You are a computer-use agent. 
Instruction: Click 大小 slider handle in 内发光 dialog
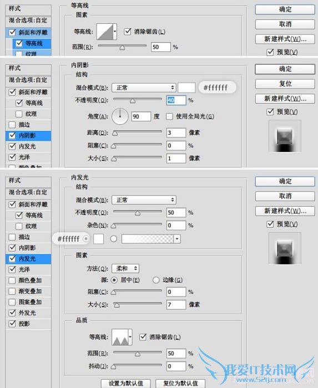117,305
